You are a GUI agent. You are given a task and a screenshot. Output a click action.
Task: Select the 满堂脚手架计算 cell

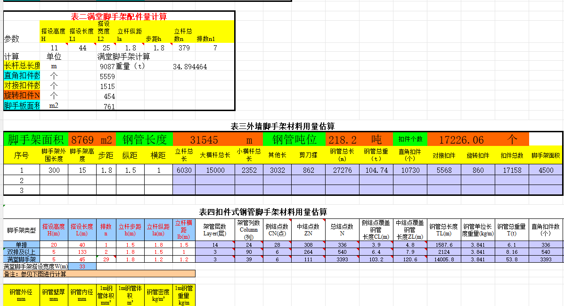[123, 56]
